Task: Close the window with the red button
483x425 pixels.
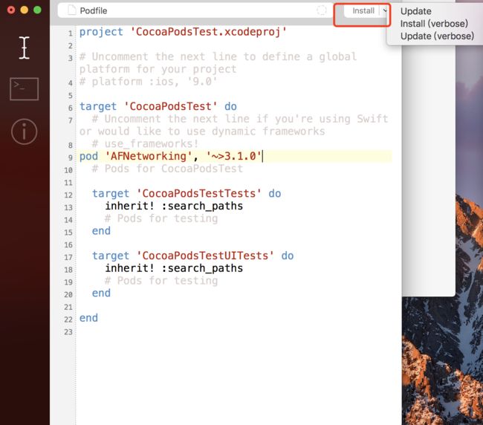Action: (11, 10)
